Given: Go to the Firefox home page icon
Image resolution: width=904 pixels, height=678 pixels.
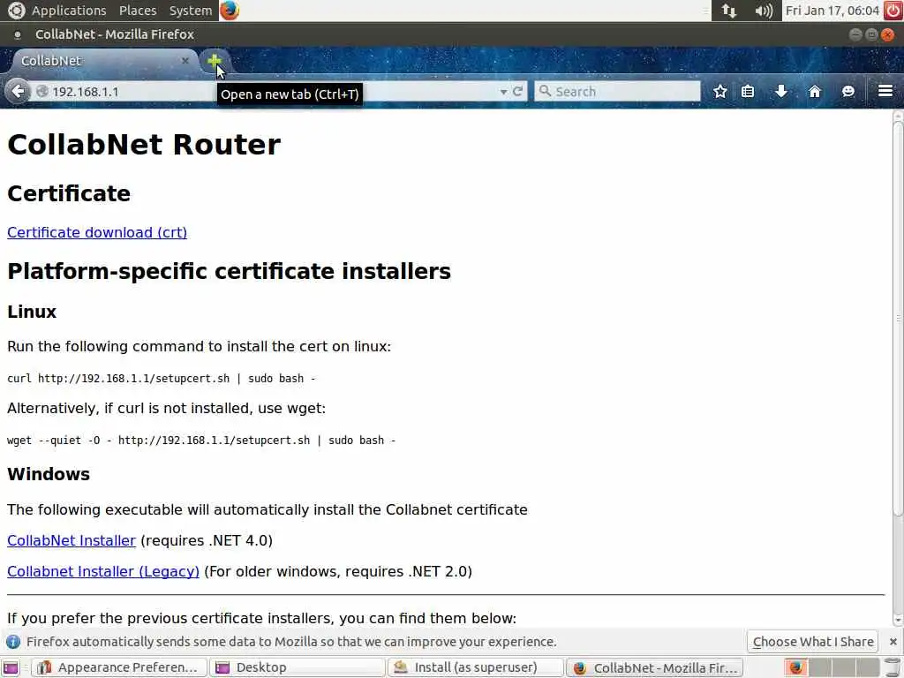Looking at the screenshot, I should coord(815,91).
